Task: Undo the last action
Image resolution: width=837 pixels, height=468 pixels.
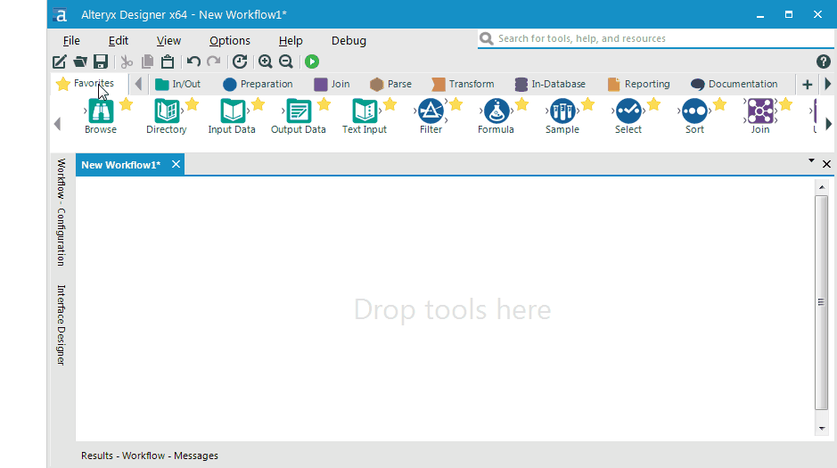Action: [193, 62]
